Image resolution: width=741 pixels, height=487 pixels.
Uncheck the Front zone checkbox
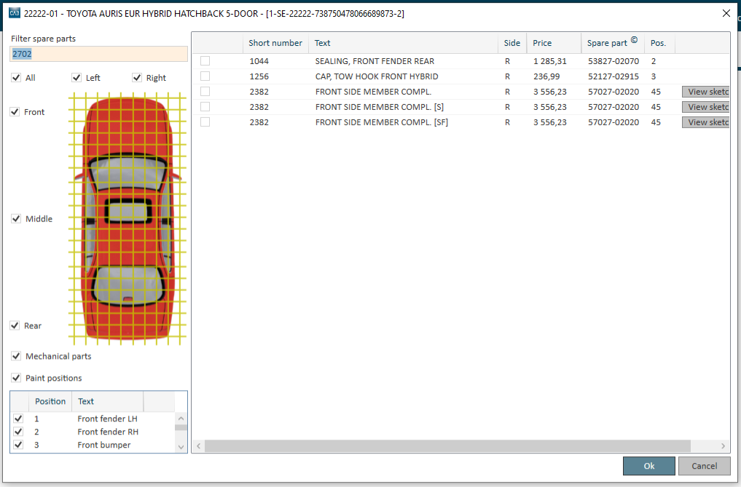point(15,112)
